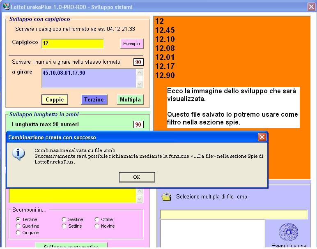
Task: Click the Esegui fusione spiral icon
Action: pyautogui.click(x=289, y=232)
